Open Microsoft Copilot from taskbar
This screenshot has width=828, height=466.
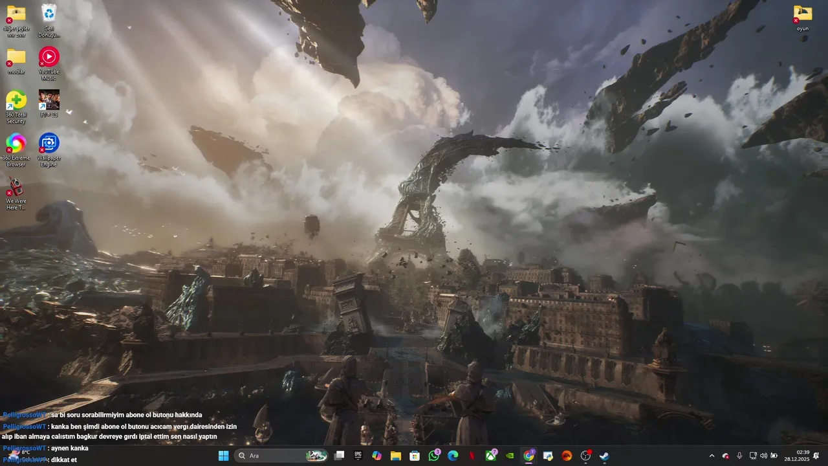[376, 456]
